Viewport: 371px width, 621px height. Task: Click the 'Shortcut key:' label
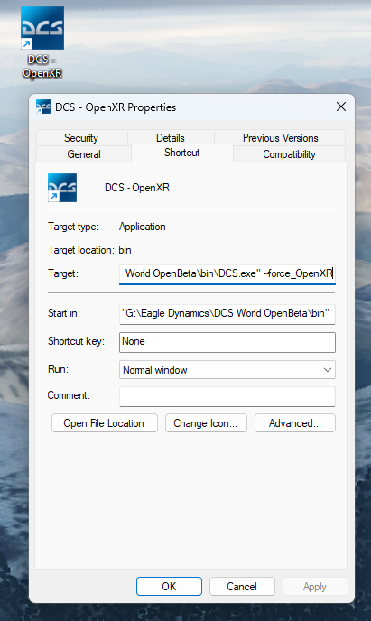pos(77,341)
